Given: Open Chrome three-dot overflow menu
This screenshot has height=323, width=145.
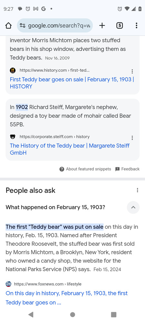Looking at the screenshot, I should 136,26.
